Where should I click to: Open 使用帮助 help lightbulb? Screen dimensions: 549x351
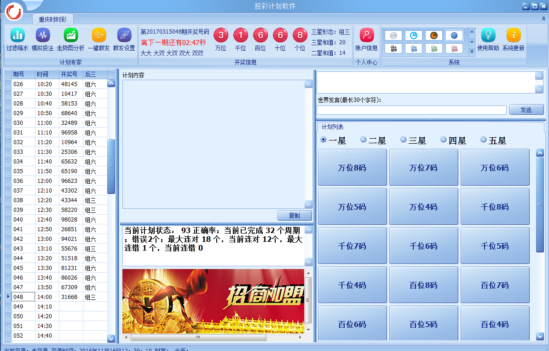[x=488, y=40]
